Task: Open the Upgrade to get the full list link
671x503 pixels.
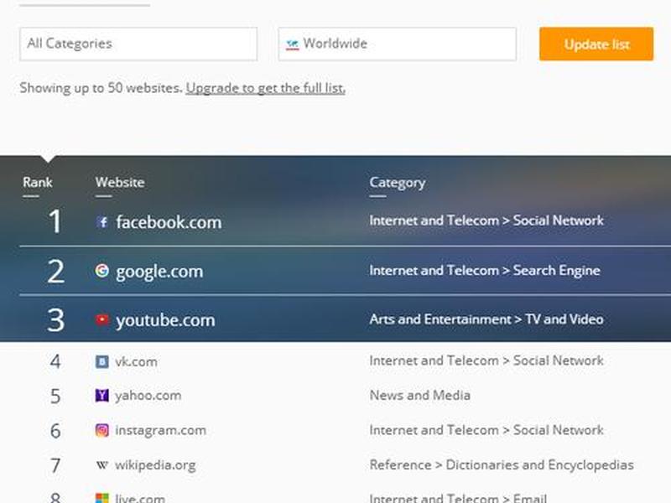Action: (266, 88)
